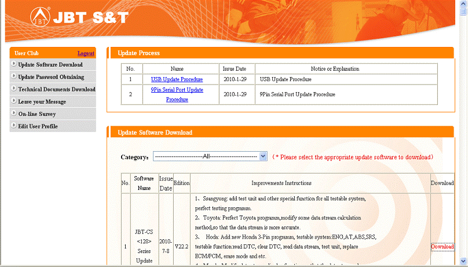The height and width of the screenshot is (267, 468).
Task: Click arrow icon beside Update Password Obtaining
Action: tap(13, 76)
